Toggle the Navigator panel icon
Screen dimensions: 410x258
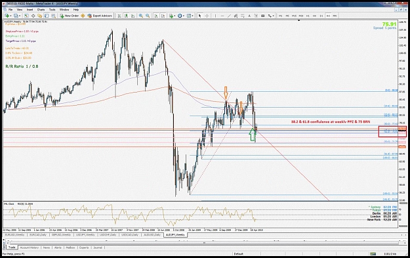[40, 16]
